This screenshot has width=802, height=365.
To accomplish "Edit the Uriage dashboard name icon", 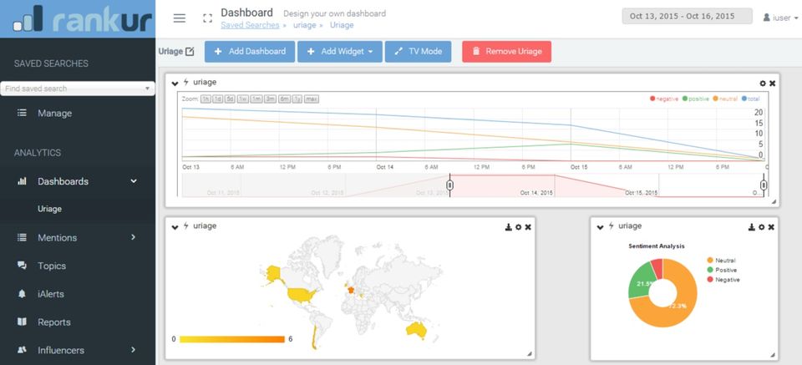I will pyautogui.click(x=190, y=51).
